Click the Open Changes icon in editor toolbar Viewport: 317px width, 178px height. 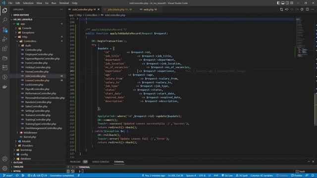click(281, 9)
